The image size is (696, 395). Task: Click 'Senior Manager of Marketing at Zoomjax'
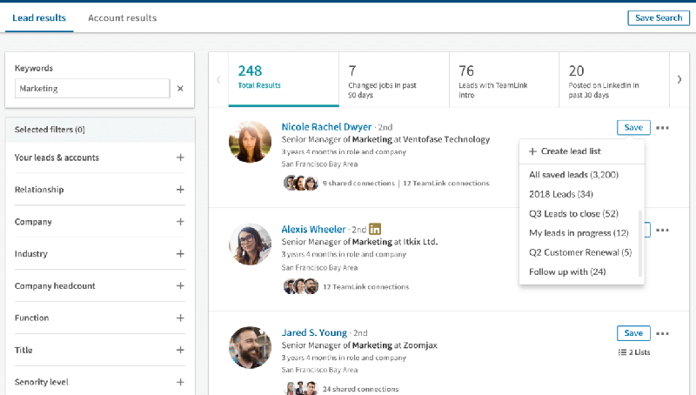tap(359, 345)
